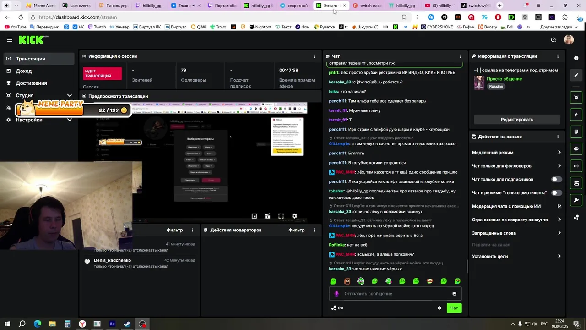Viewport: 586px width, 330px height.
Task: Open the search icon in Kick header
Action: [x=553, y=40]
